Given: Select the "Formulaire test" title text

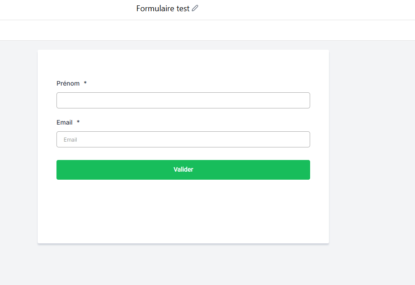Looking at the screenshot, I should point(163,9).
